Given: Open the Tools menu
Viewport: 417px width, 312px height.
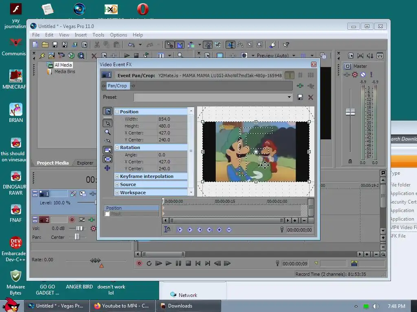Looking at the screenshot, I should (98, 35).
